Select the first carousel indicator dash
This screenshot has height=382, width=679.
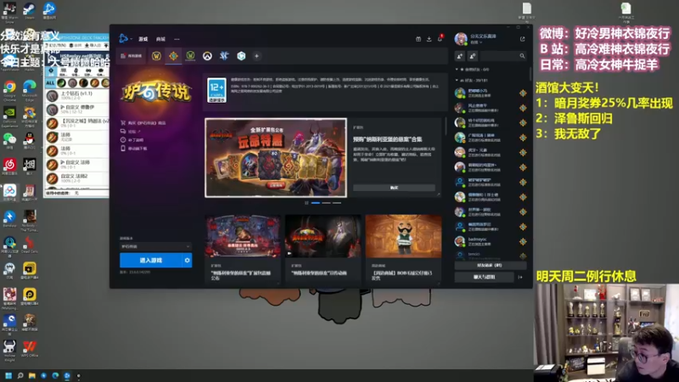pyautogui.click(x=316, y=203)
